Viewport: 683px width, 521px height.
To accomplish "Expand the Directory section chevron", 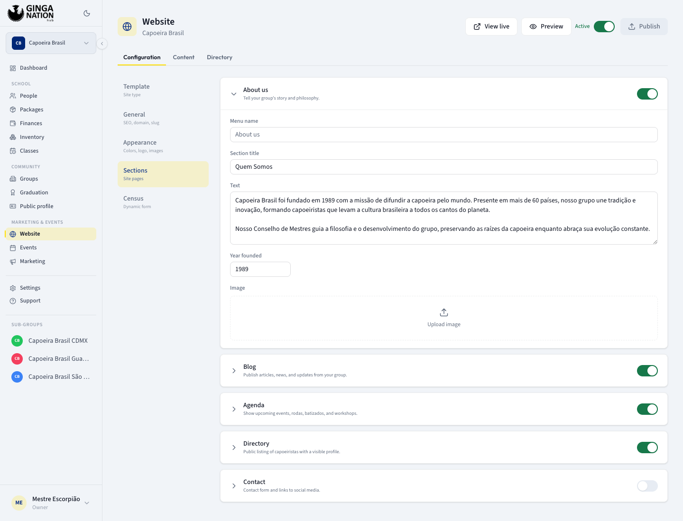I will click(234, 448).
